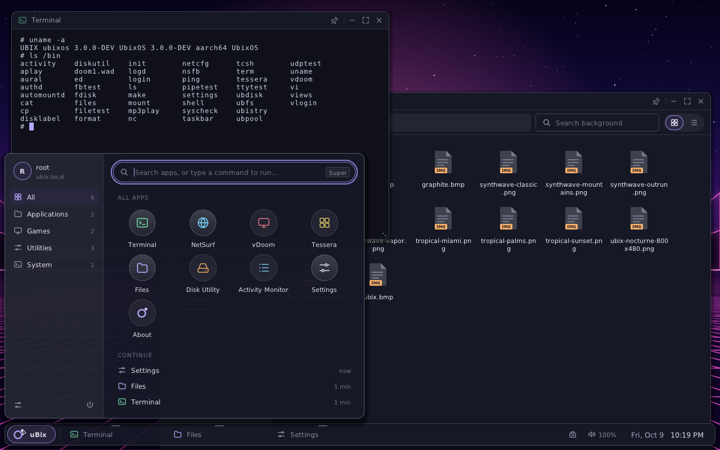Click the volume speaker icon in taskbar
Image resolution: width=720 pixels, height=450 pixels.
pos(592,434)
